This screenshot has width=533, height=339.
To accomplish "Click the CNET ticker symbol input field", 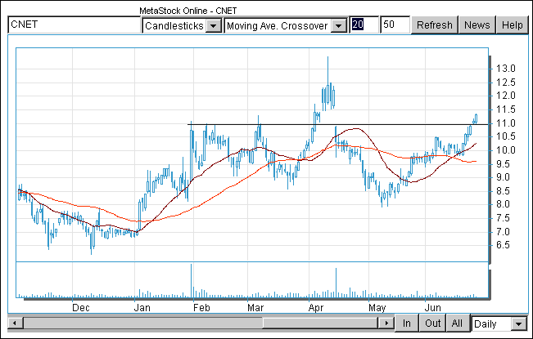I will click(75, 25).
